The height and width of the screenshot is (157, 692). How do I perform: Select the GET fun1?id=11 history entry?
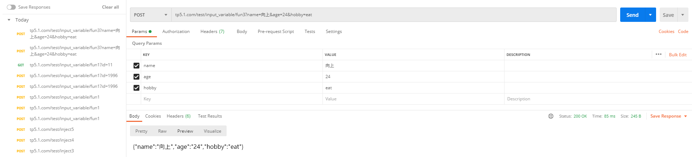[71, 65]
